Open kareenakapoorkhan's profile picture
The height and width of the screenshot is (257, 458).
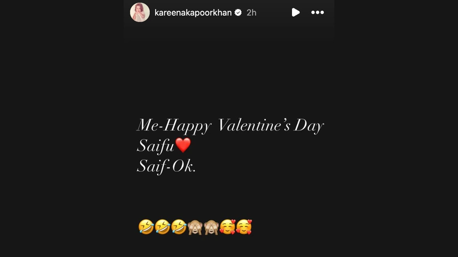click(x=140, y=12)
